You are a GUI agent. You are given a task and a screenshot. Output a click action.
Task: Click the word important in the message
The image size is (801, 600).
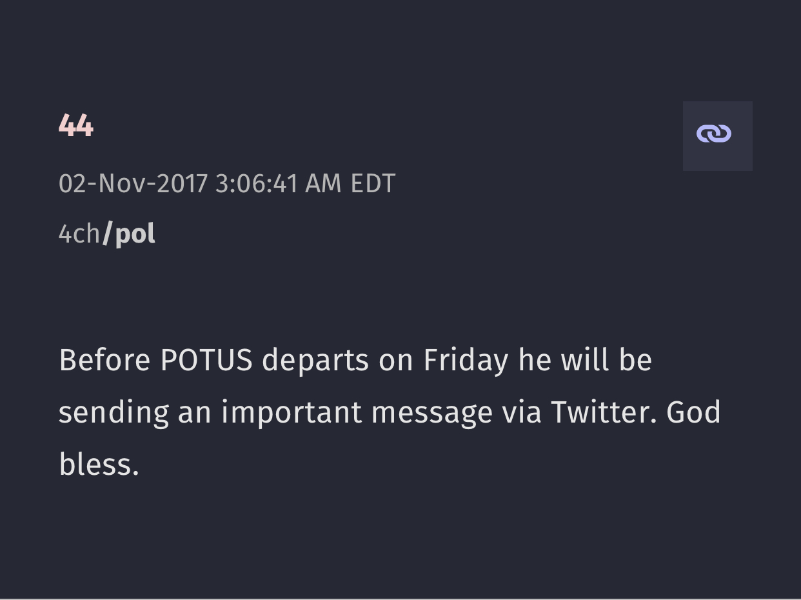tap(292, 413)
